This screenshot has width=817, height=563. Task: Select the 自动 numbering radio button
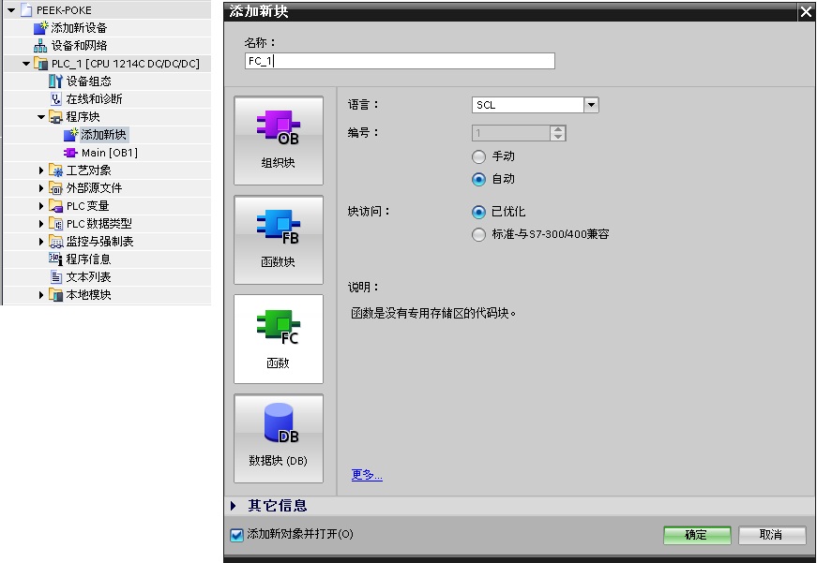pyautogui.click(x=479, y=179)
